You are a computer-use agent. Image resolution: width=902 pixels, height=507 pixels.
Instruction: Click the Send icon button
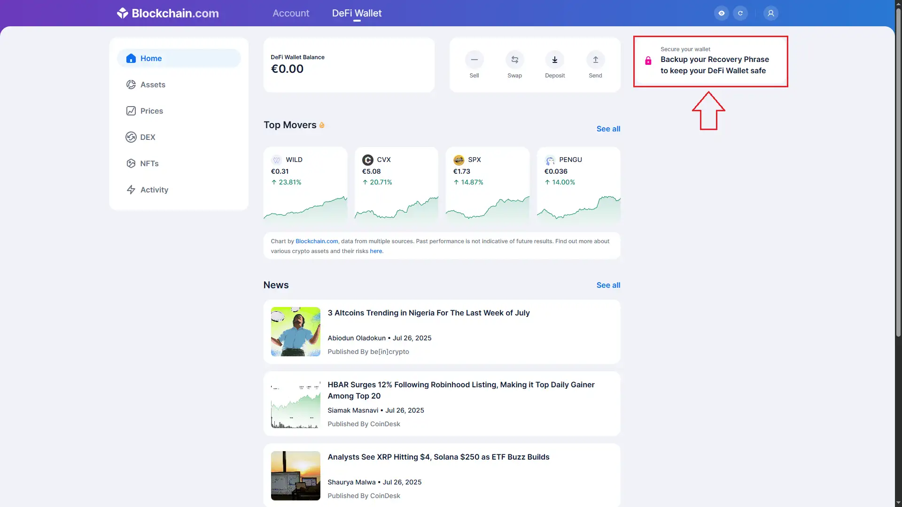tap(595, 60)
